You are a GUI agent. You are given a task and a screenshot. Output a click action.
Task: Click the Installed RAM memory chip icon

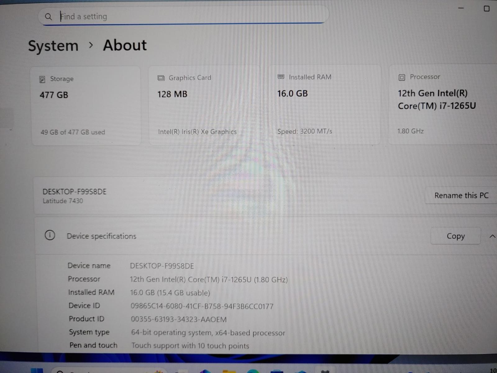281,77
